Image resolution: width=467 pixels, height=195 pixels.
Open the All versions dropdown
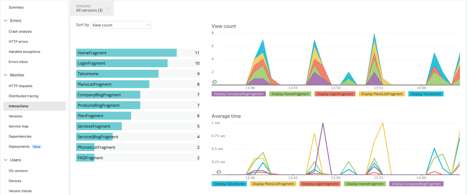pos(92,8)
